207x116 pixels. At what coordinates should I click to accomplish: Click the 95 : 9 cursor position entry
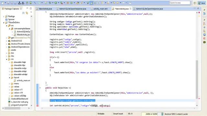[130, 114]
